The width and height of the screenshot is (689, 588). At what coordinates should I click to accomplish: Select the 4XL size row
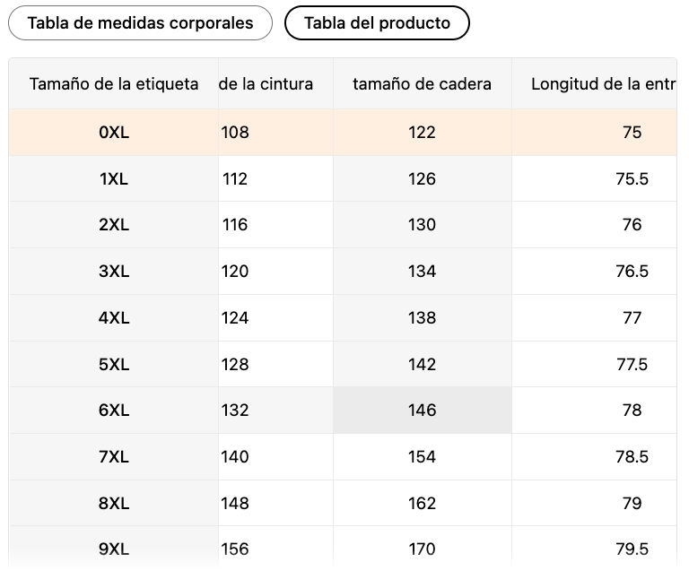(343, 318)
